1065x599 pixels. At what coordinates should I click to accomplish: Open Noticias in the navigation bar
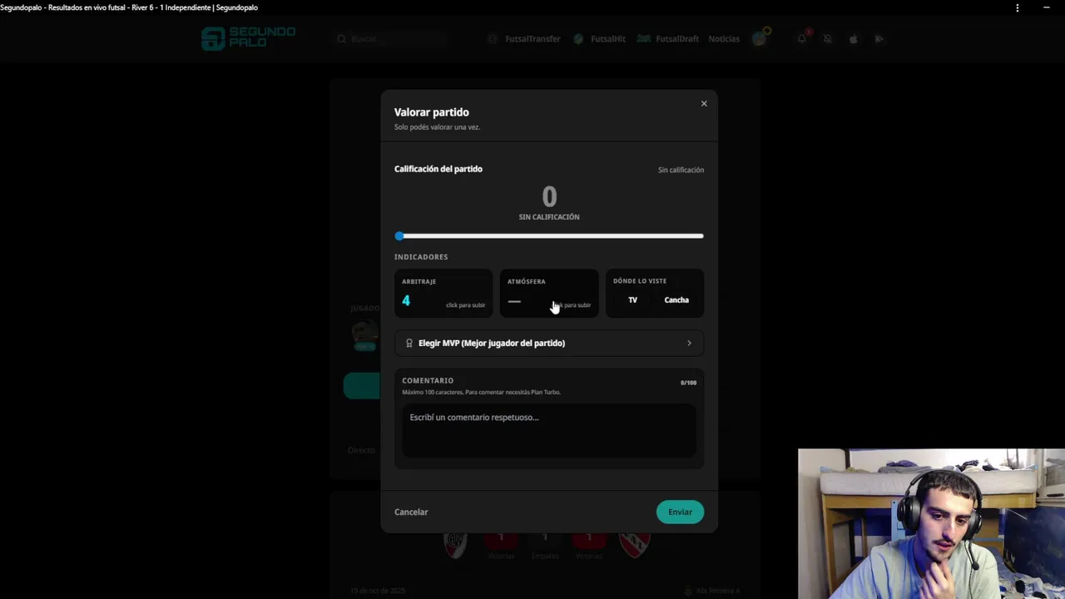point(724,39)
